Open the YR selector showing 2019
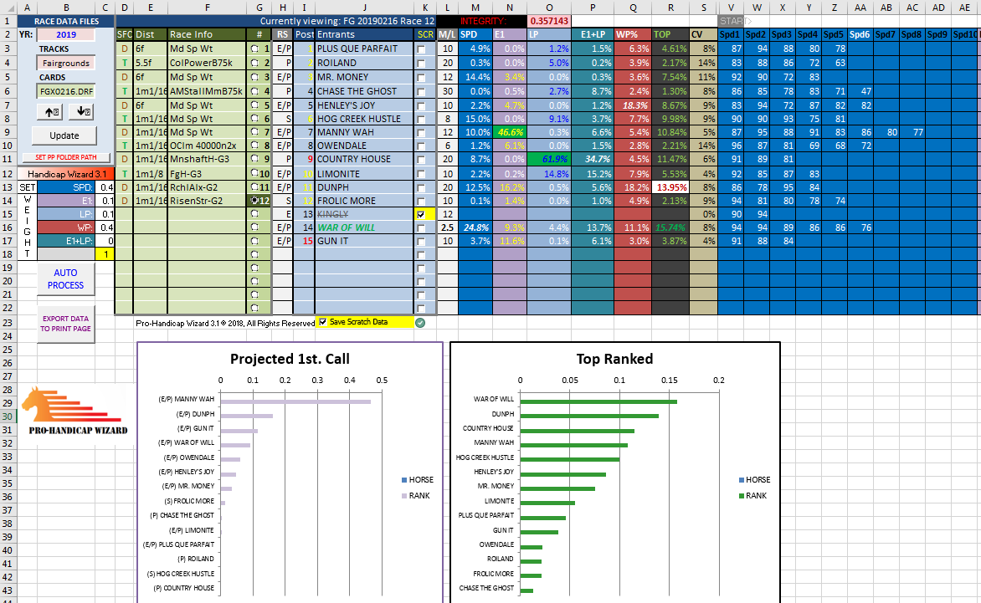The height and width of the screenshot is (603, 981). point(66,35)
